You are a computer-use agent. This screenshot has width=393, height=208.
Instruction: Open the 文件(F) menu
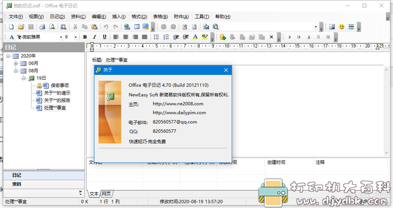pos(16,17)
